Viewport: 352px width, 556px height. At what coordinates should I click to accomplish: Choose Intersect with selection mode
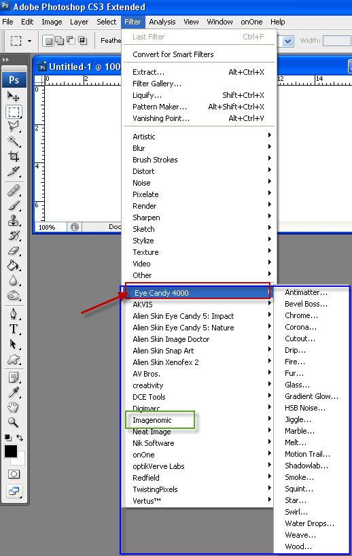pyautogui.click(x=83, y=41)
